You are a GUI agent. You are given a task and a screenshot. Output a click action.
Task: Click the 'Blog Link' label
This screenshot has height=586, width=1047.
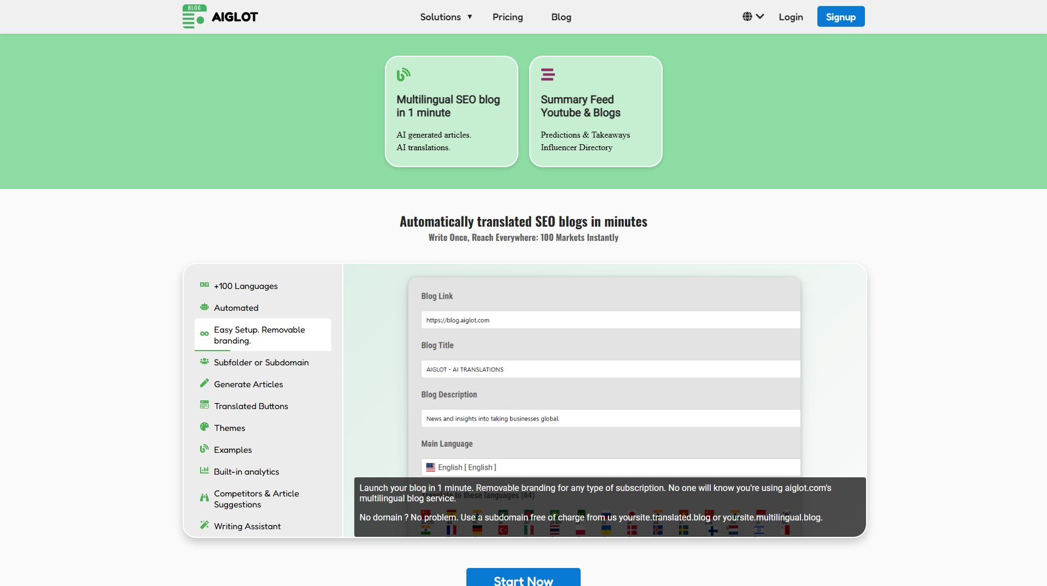[437, 296]
